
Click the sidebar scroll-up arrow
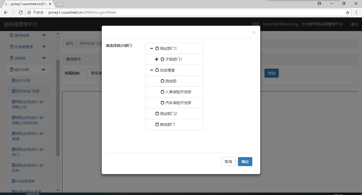coord(58,33)
